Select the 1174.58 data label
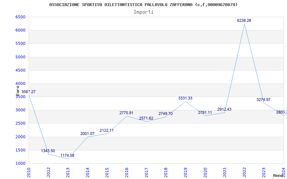 [67, 155]
